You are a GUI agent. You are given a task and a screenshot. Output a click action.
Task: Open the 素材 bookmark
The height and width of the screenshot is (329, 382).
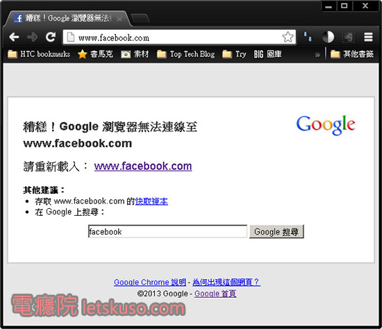coord(135,54)
